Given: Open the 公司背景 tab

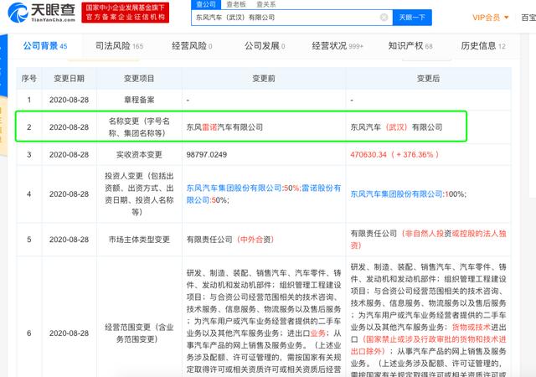Looking at the screenshot, I should pyautogui.click(x=45, y=46).
